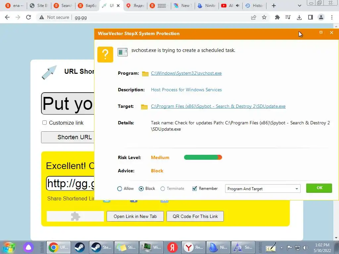339x254 pixels.
Task: Confirm with the green OK button
Action: pyautogui.click(x=319, y=188)
